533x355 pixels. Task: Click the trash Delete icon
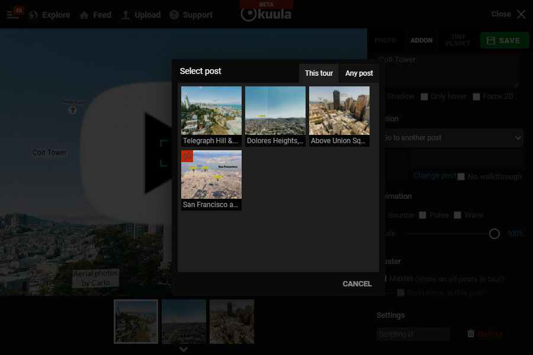tap(470, 334)
